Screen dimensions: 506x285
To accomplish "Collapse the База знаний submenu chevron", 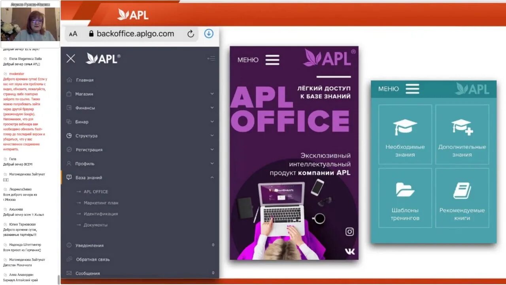I will [x=212, y=177].
